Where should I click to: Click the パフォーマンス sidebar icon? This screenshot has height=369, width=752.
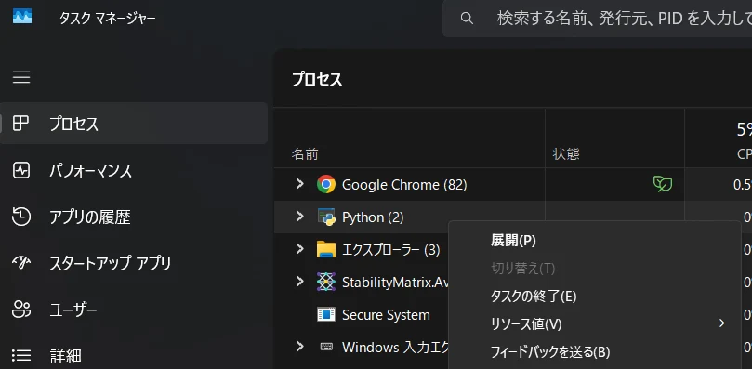pyautogui.click(x=21, y=170)
